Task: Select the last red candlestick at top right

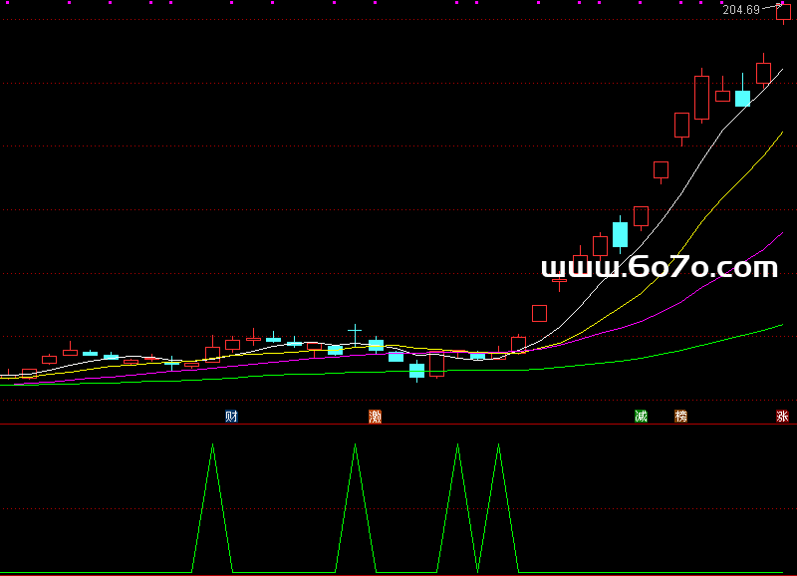Action: [784, 12]
